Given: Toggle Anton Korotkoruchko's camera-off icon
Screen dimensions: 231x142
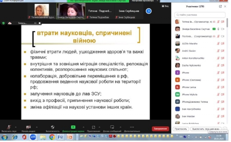Looking at the screenshot, I should [223, 58].
